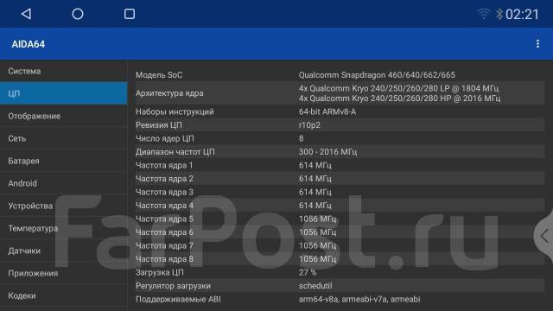Open the Кодеки section
The height and width of the screenshot is (311, 553).
tap(63, 295)
